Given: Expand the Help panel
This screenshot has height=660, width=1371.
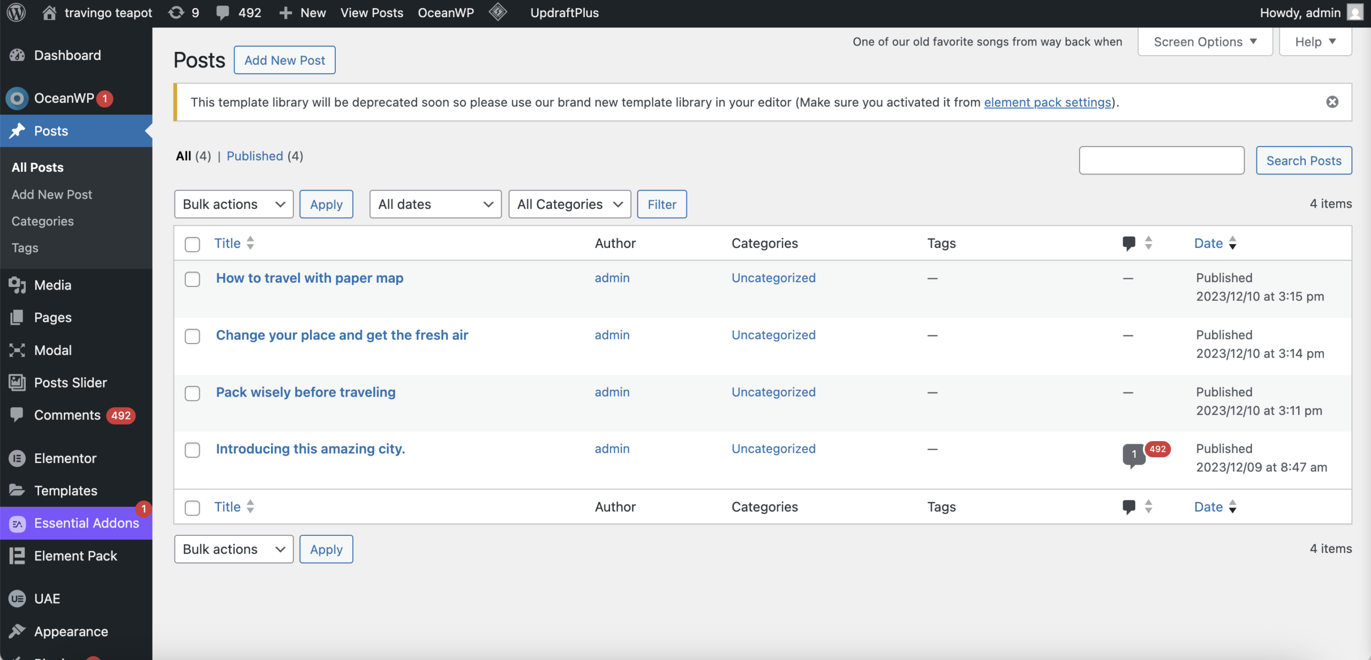Looking at the screenshot, I should pos(1315,42).
